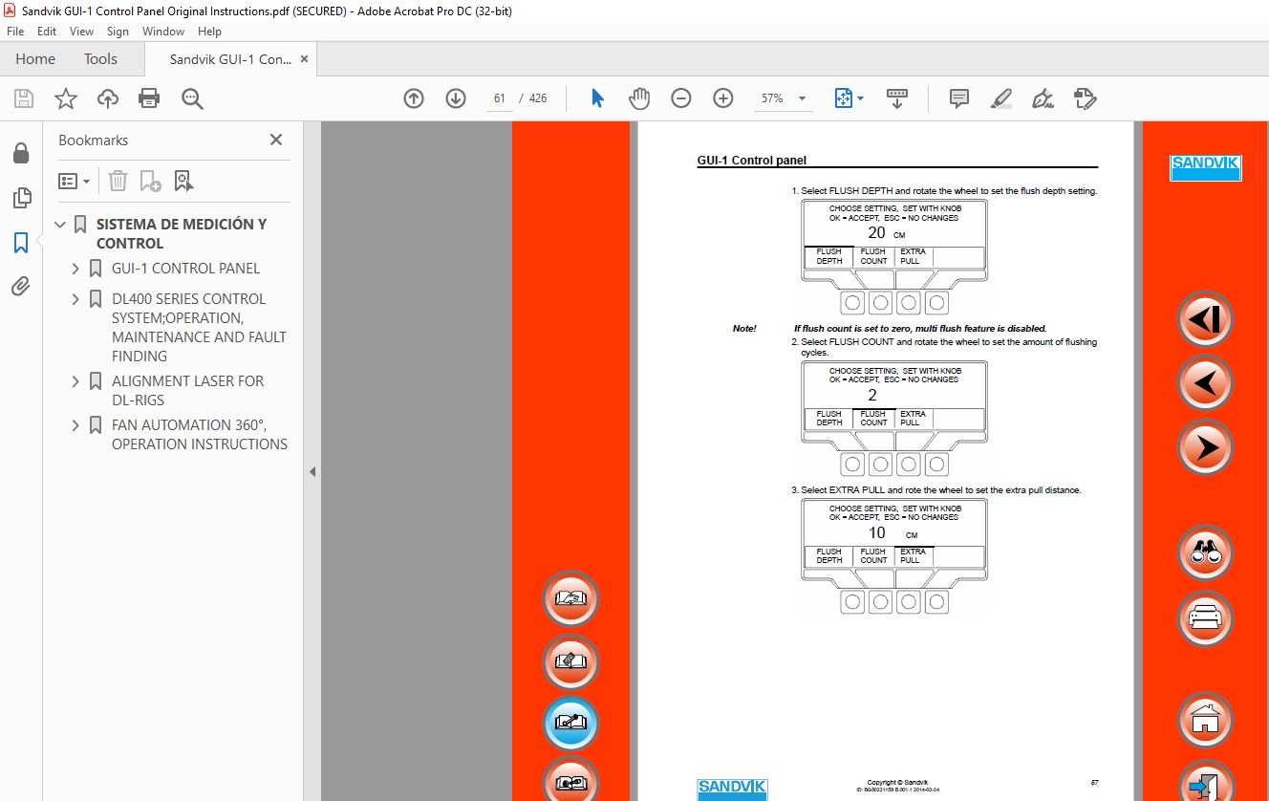Select GUI-1 CONTROL PANEL bookmark text
1269x801 pixels.
tap(185, 269)
